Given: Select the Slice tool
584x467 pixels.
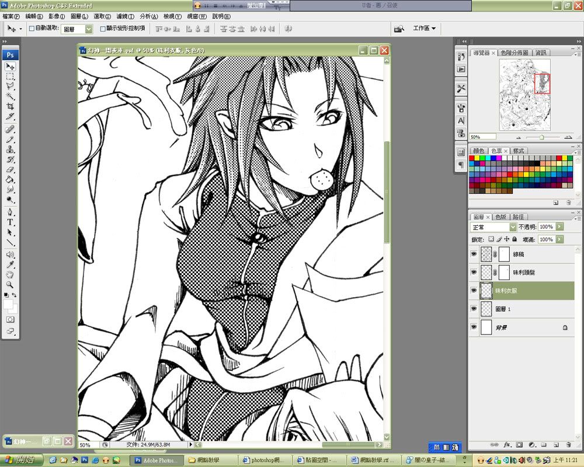Looking at the screenshot, I should [x=10, y=116].
